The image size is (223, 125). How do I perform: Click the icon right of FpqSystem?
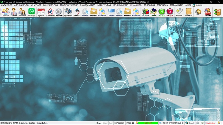point(219,123)
